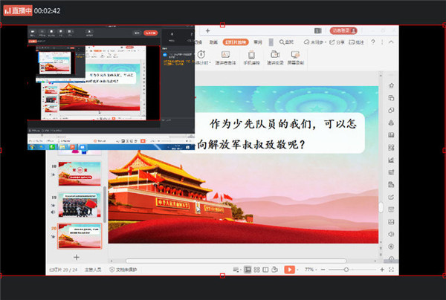Viewport: 446px width, 300px height.
Task: Click the 批注 comments button
Action: coord(356,42)
